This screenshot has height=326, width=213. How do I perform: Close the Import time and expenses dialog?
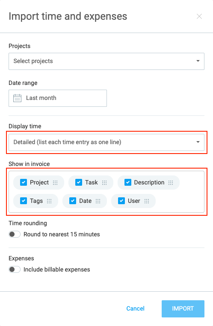coord(199,16)
